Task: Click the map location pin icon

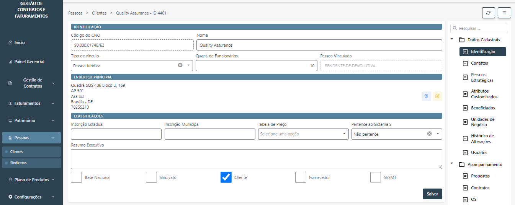Action: click(426, 96)
